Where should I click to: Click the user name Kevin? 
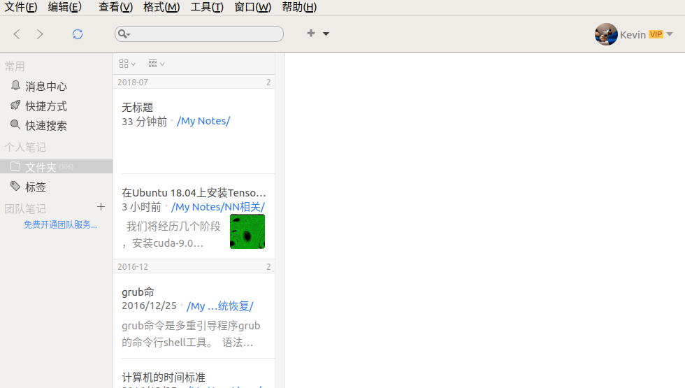(633, 34)
